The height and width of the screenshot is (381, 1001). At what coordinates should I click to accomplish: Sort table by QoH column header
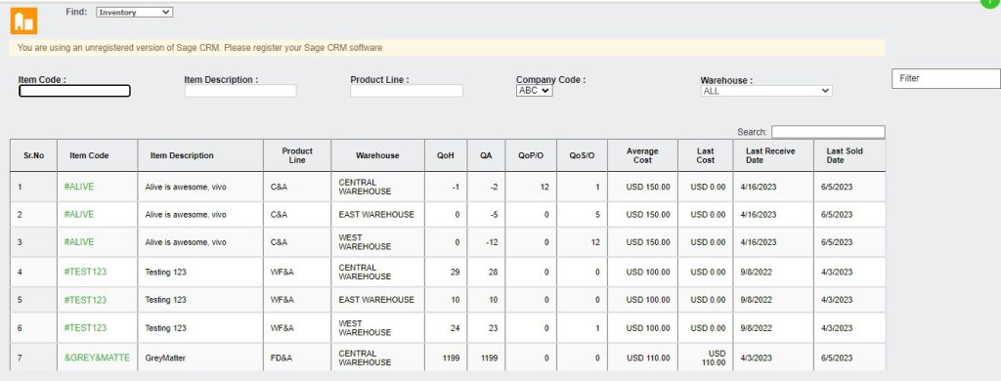[x=446, y=155]
